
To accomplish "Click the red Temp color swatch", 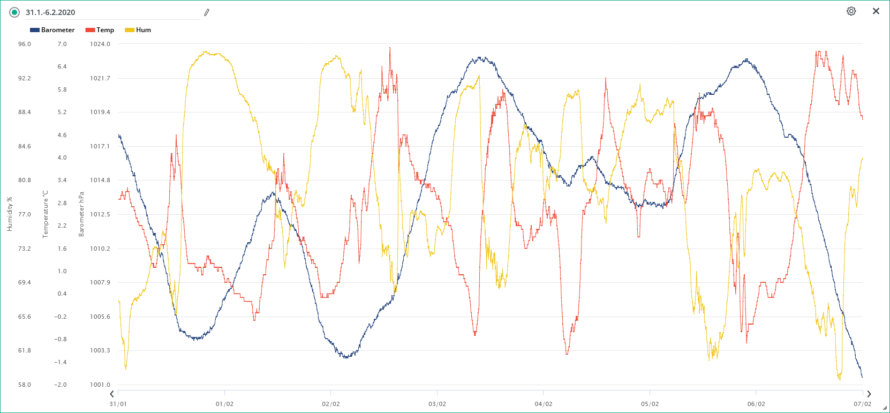I will (x=90, y=30).
